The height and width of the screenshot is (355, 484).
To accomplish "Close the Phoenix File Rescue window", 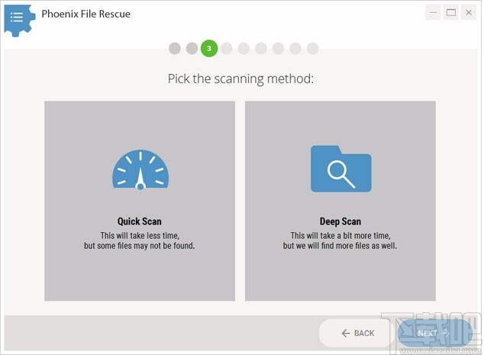I will (469, 12).
